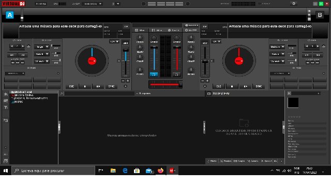Switch to the Scratch tab in mixer
Screen dimensions: 331x186
point(174,30)
